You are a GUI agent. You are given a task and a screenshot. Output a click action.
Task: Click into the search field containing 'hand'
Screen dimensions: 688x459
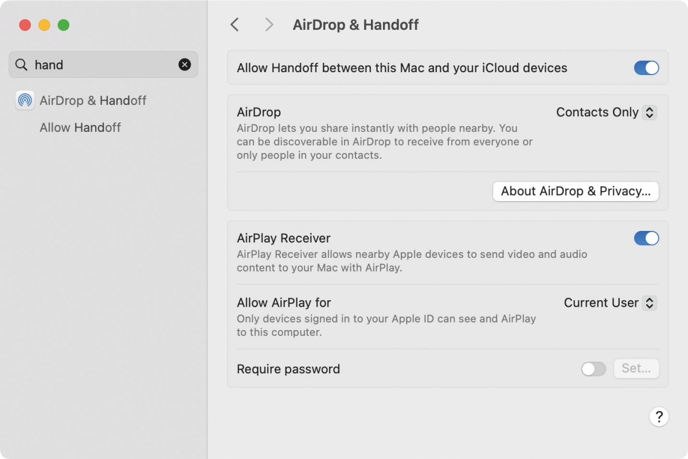point(103,65)
